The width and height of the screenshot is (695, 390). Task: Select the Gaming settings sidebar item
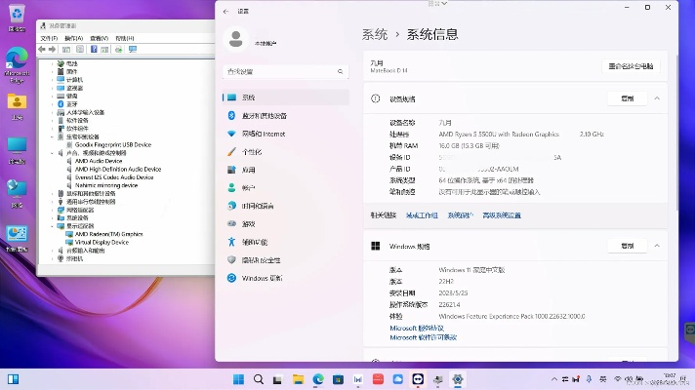(x=248, y=223)
